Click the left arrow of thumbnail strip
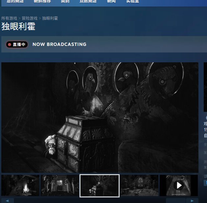207x203 pixels. pyautogui.click(x=7, y=201)
